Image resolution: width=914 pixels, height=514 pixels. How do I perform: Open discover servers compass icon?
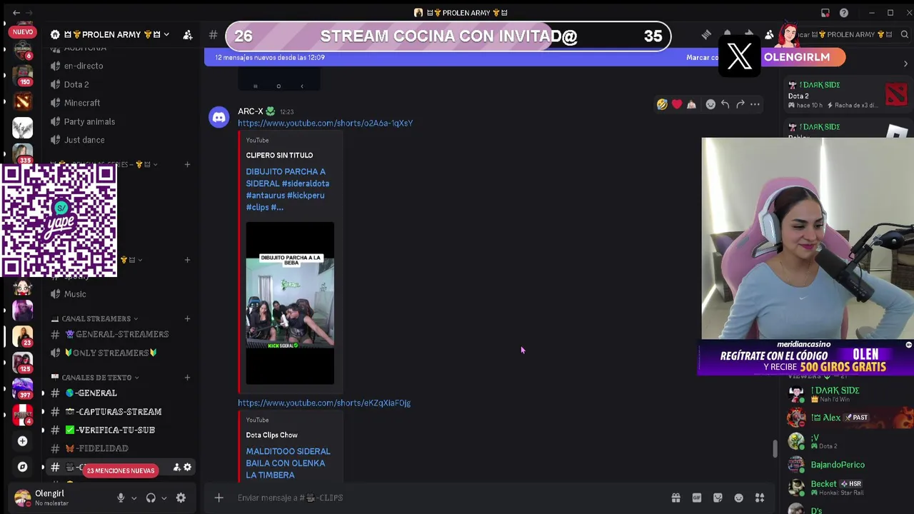(x=22, y=467)
